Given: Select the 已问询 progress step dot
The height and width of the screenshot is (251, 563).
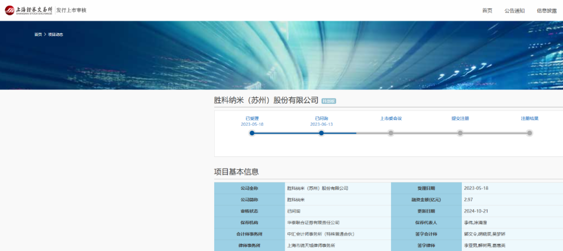Looking at the screenshot, I should coord(321,133).
